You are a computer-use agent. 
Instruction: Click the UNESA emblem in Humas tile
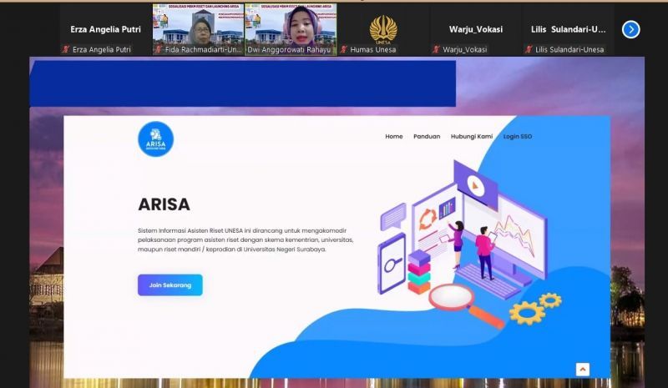click(x=383, y=30)
